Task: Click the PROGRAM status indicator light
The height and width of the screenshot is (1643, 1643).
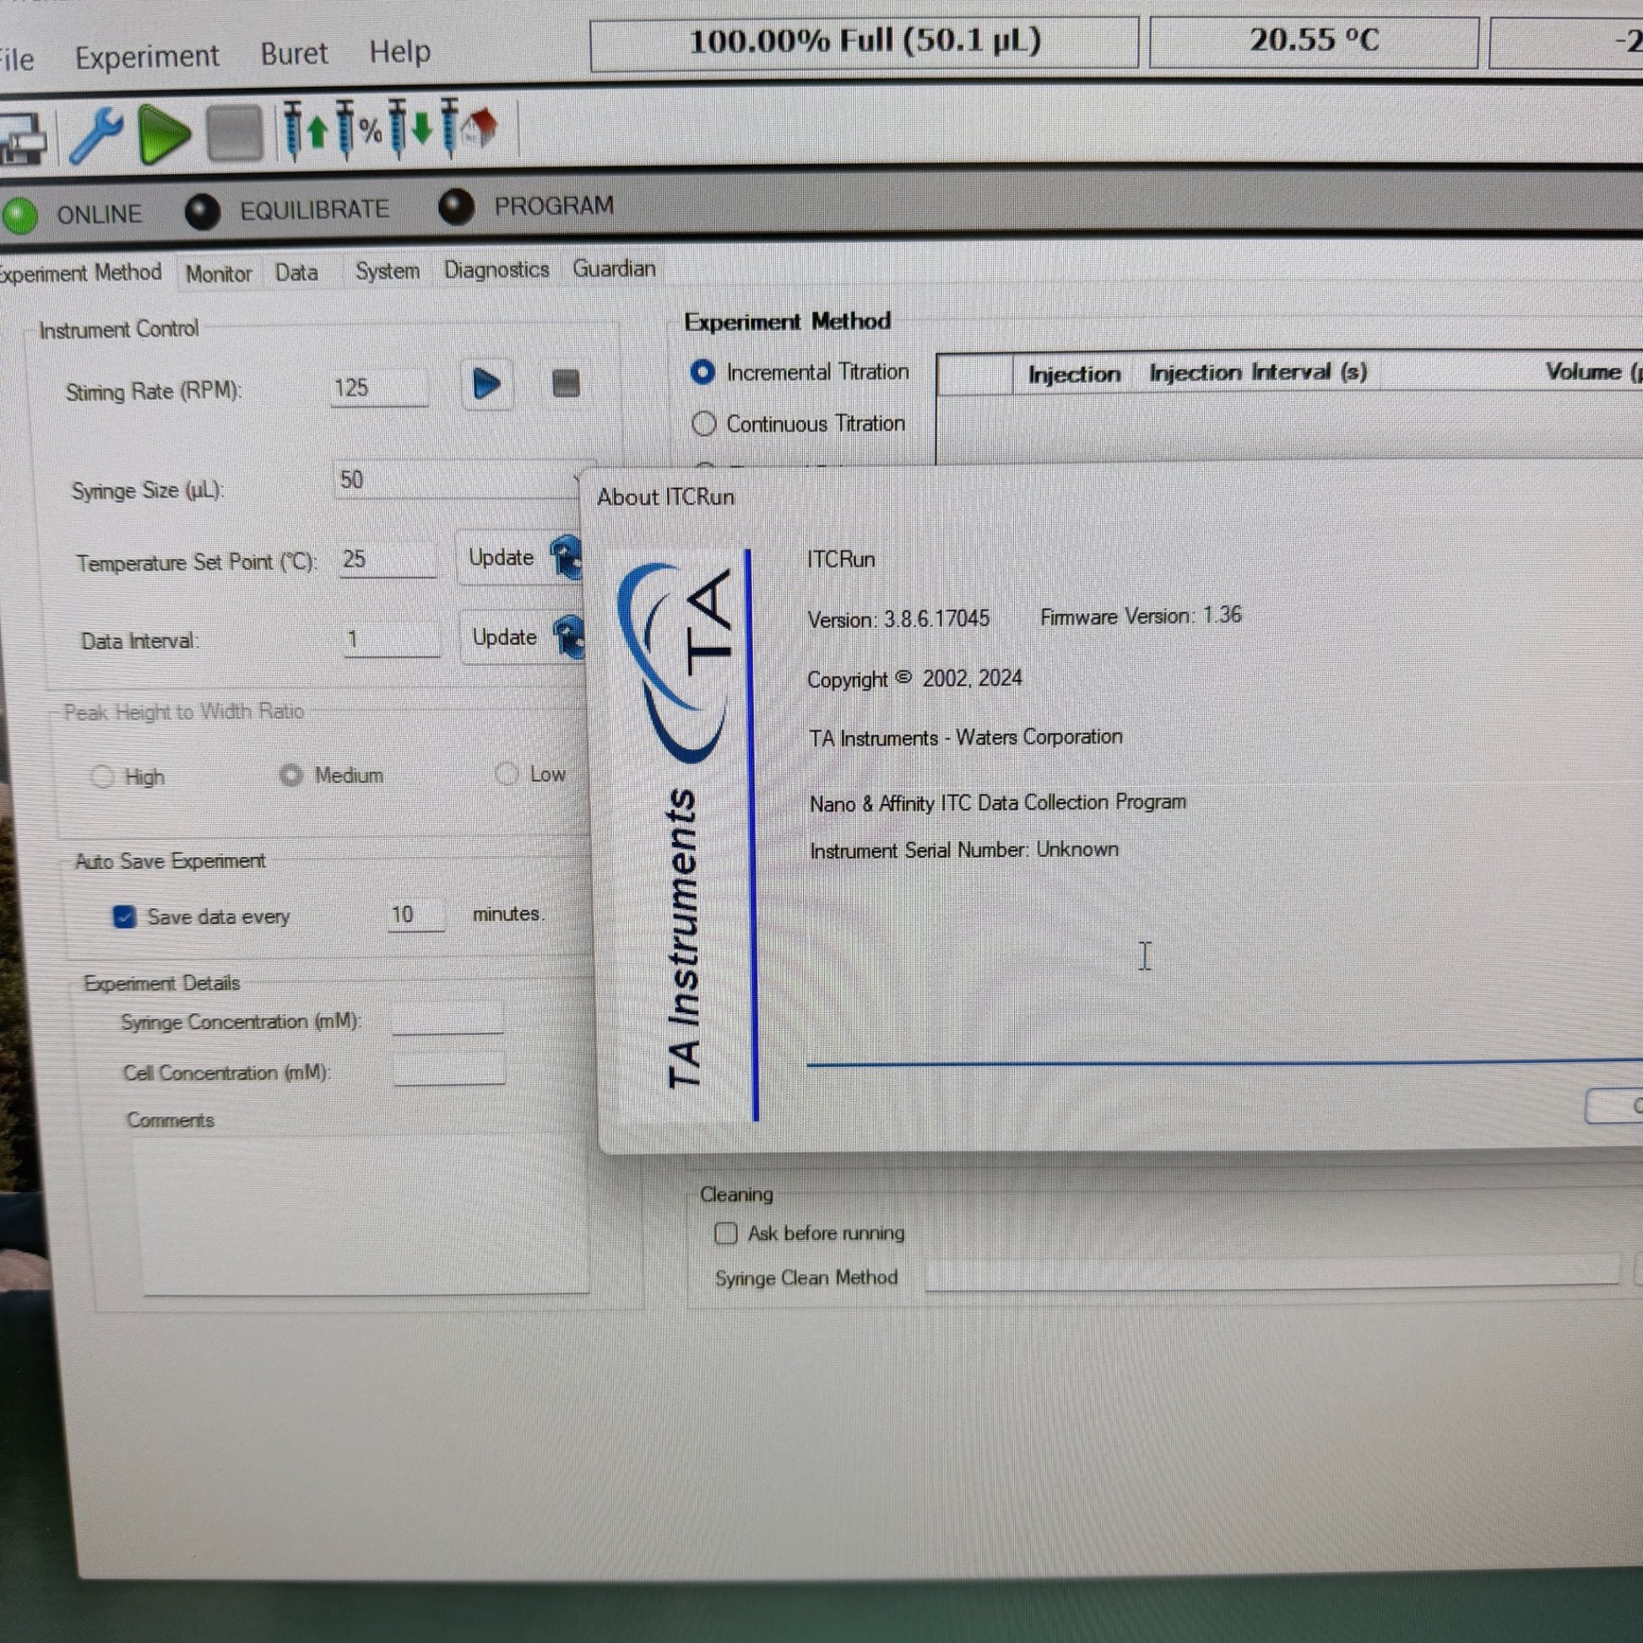Action: point(457,208)
